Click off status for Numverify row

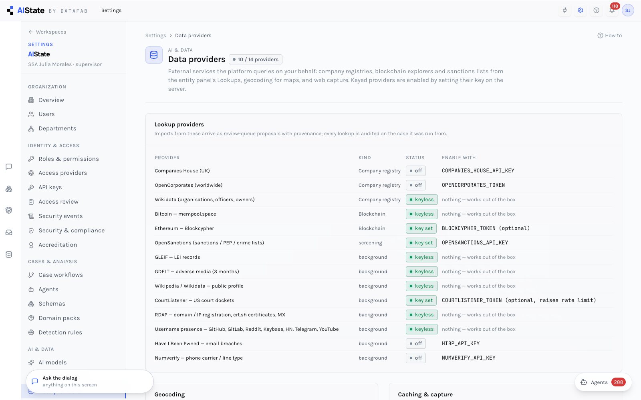416,358
